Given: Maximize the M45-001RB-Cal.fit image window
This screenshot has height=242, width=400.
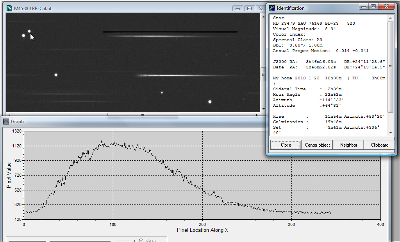Looking at the screenshot, I should point(249,8).
